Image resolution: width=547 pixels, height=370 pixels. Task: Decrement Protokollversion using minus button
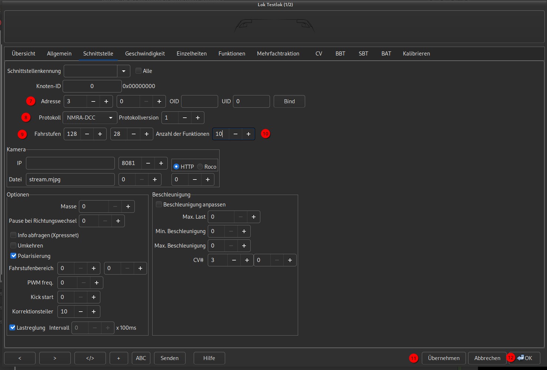click(x=185, y=118)
